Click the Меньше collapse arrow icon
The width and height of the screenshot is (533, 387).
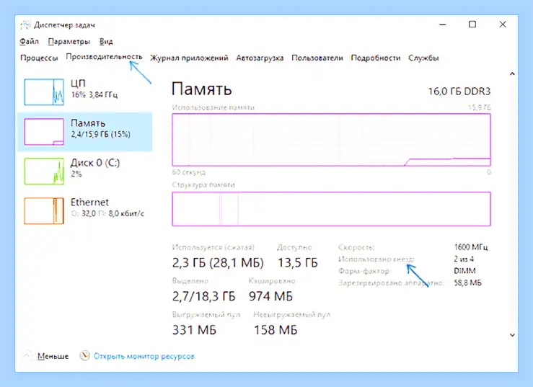[27, 355]
